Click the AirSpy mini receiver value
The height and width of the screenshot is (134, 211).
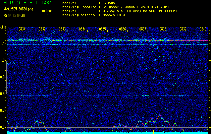pyautogui.click(x=140, y=11)
